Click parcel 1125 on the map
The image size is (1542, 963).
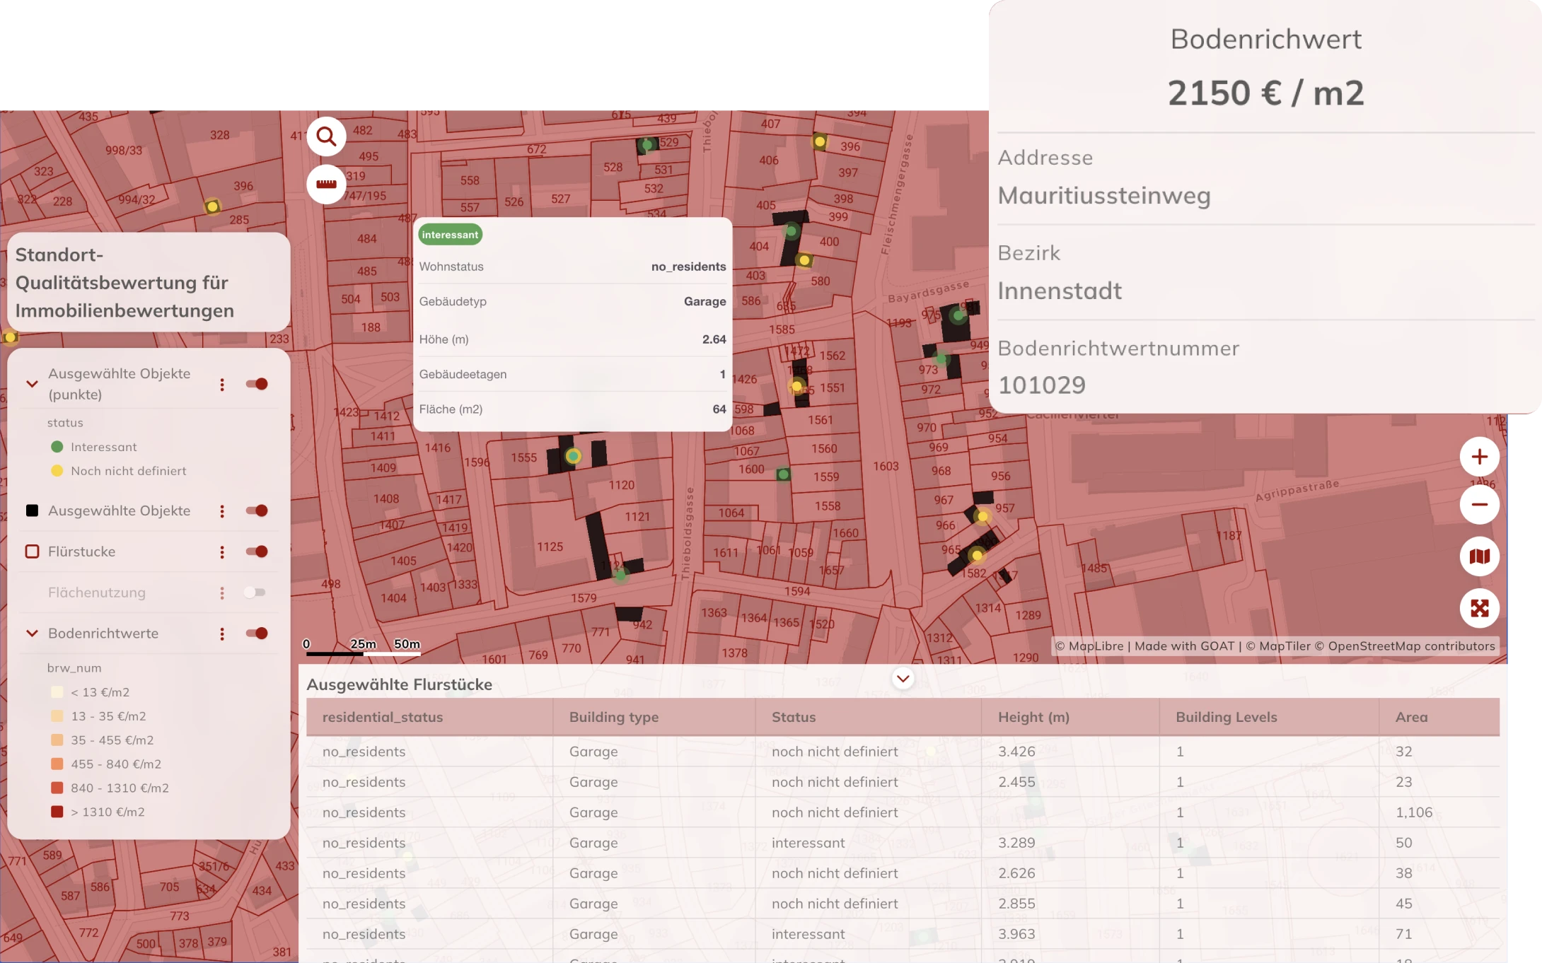550,547
